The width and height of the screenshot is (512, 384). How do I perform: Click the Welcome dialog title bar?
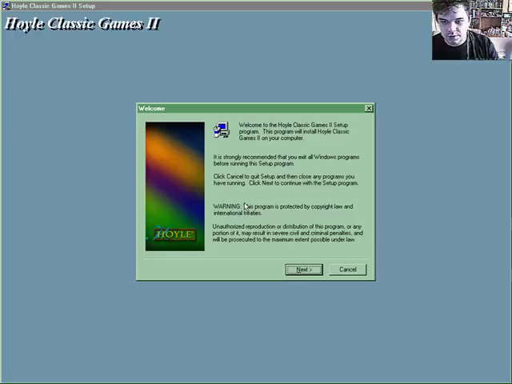[x=255, y=109]
